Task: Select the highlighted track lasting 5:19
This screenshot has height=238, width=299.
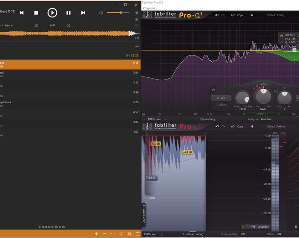Action: tap(70, 65)
